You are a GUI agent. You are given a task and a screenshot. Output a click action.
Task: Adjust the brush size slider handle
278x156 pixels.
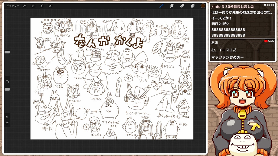pos(7,52)
